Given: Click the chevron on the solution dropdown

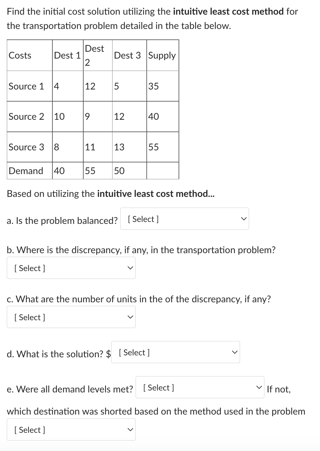Looking at the screenshot, I should 234,352.
